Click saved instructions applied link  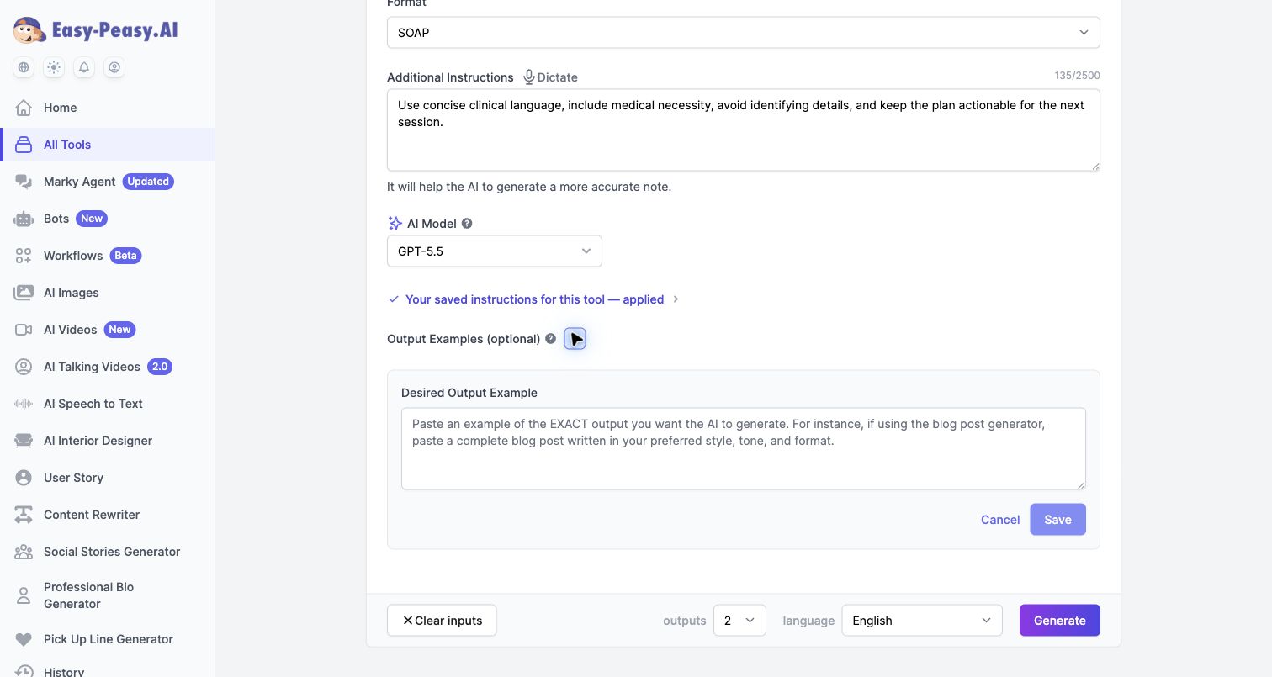[534, 299]
